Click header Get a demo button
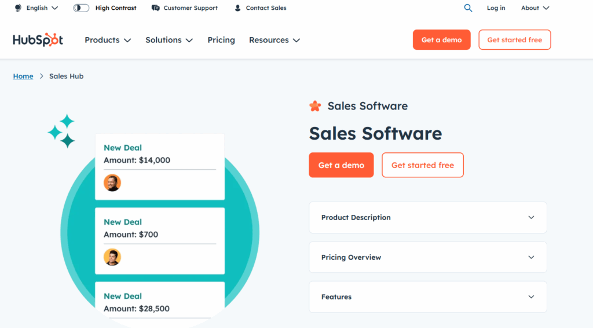 (441, 40)
